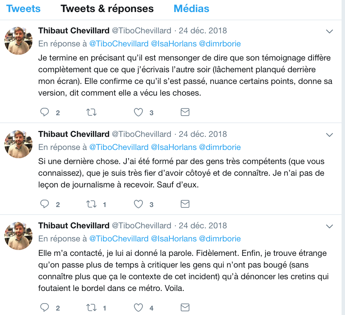Image resolution: width=345 pixels, height=315 pixels.
Task: Open the Médias tab
Action: pyautogui.click(x=191, y=9)
